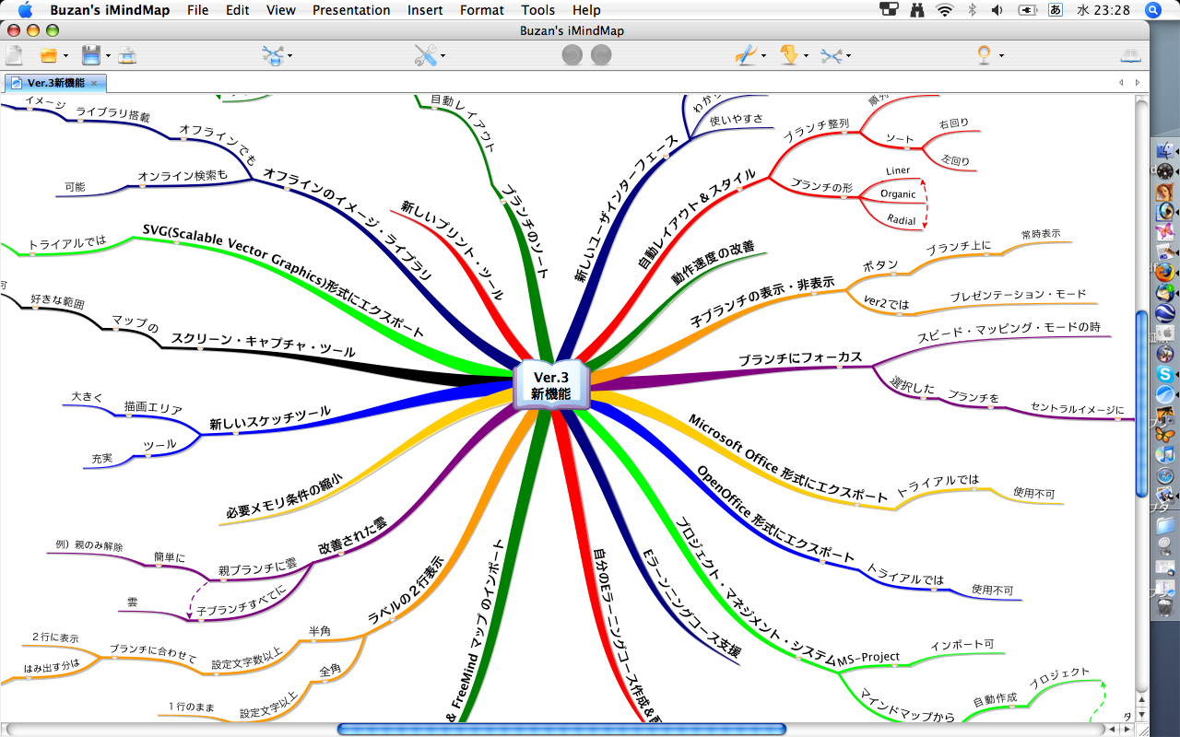Click the relationship arrows toolbar icon

[832, 55]
